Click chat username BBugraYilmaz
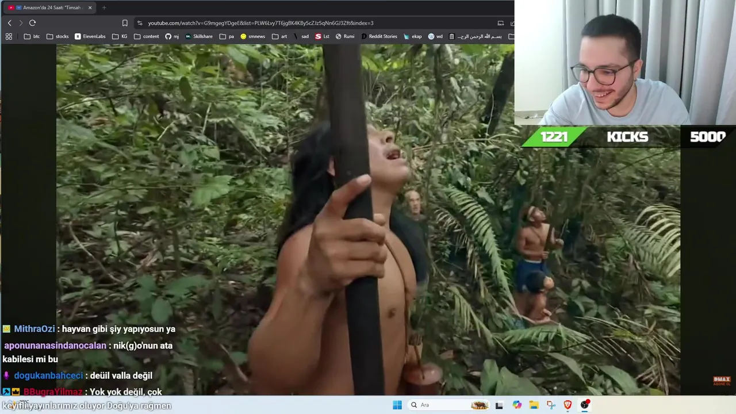 click(x=53, y=392)
